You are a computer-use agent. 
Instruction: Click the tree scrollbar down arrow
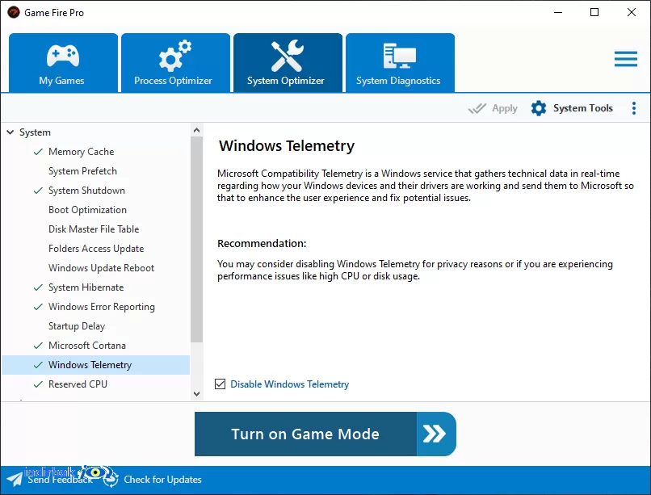point(197,394)
